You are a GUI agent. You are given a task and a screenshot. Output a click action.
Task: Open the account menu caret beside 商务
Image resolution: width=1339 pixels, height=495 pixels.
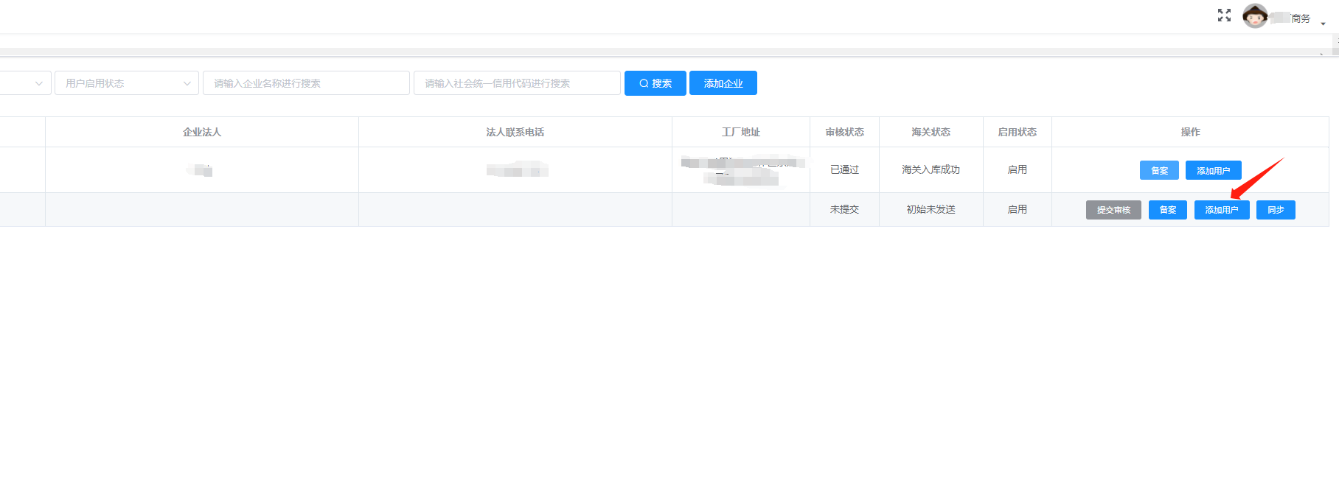pos(1323,24)
